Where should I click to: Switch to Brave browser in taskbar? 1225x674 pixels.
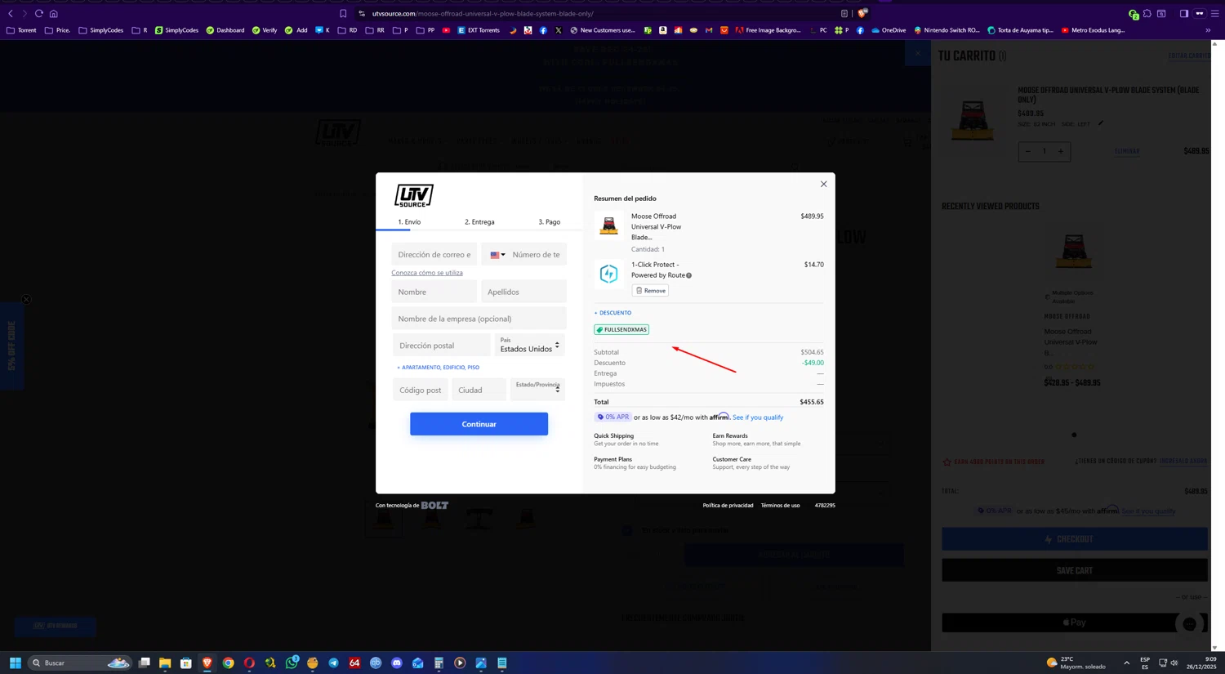tap(207, 663)
